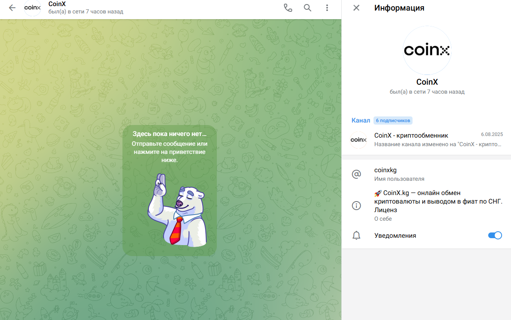Click the 6 подписчиков badge

(x=393, y=121)
